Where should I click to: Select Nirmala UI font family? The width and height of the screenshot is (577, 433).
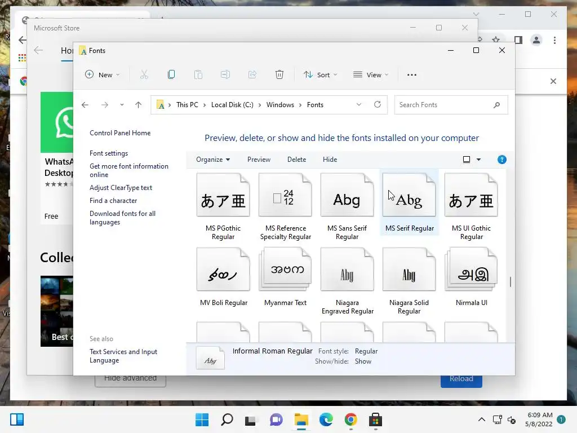click(471, 277)
